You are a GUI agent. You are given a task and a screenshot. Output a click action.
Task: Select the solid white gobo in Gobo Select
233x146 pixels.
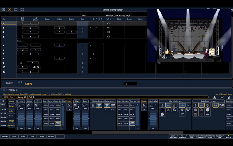coord(162,114)
